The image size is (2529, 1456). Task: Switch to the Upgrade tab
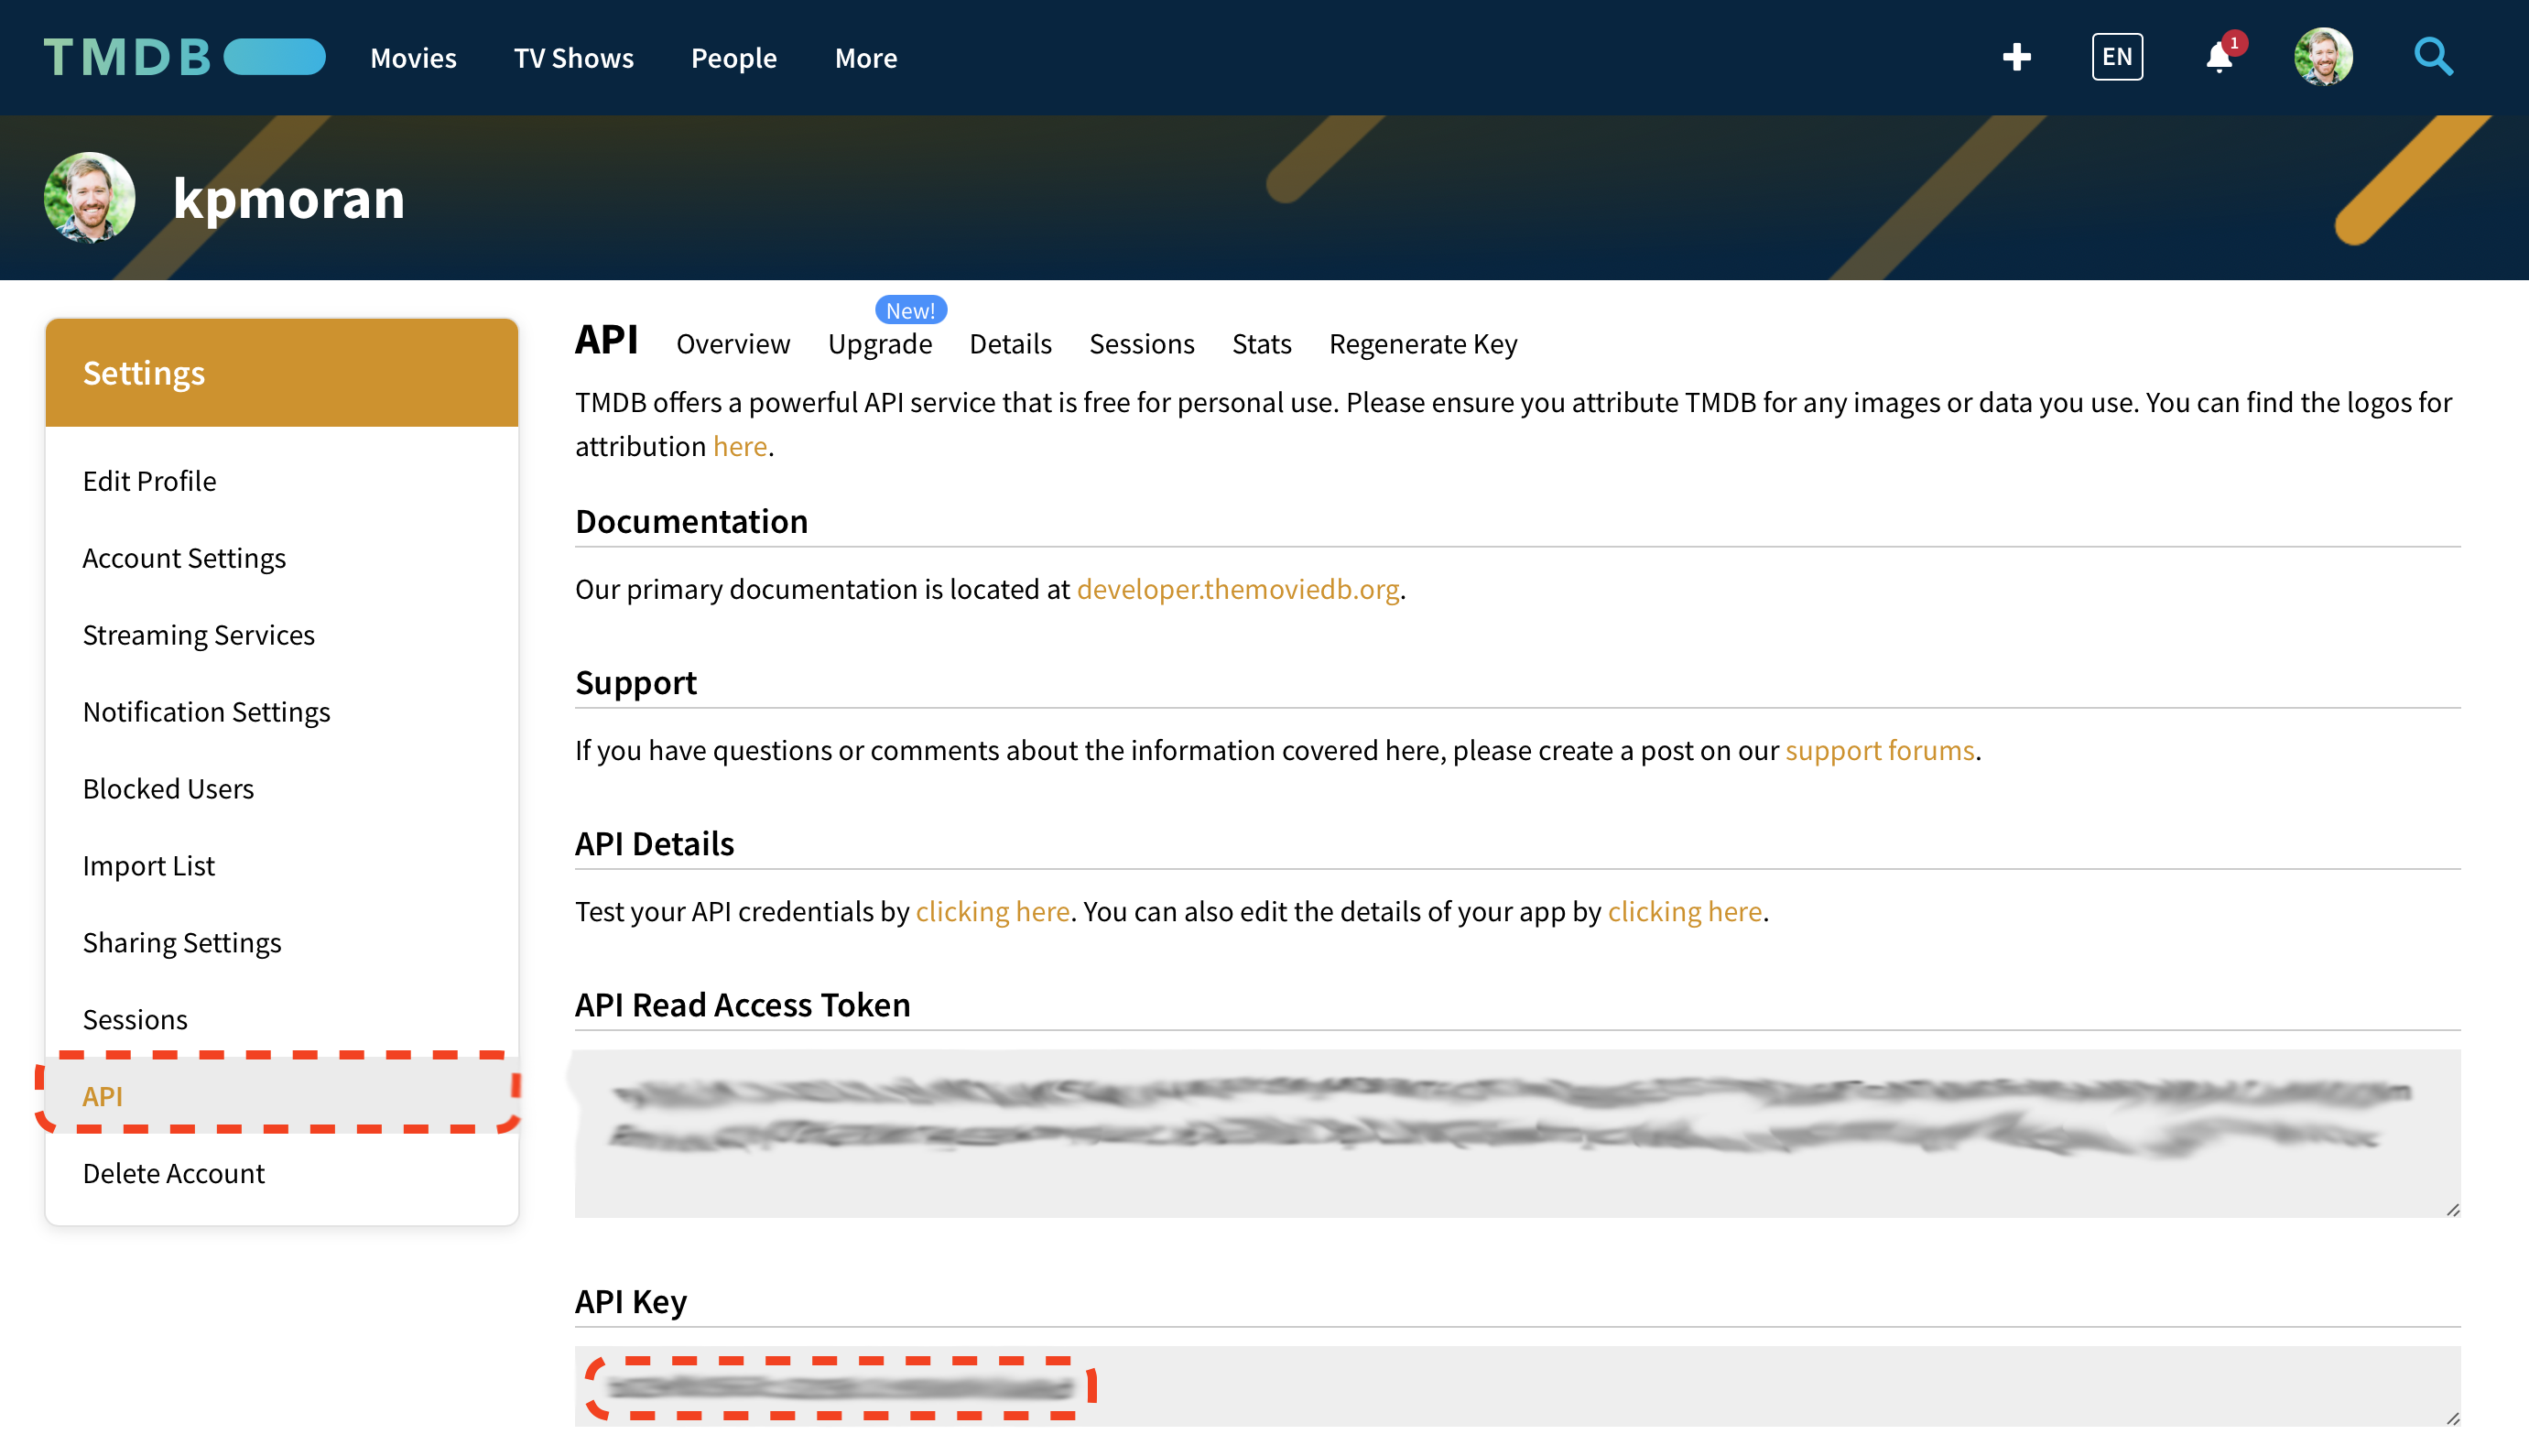click(x=880, y=344)
